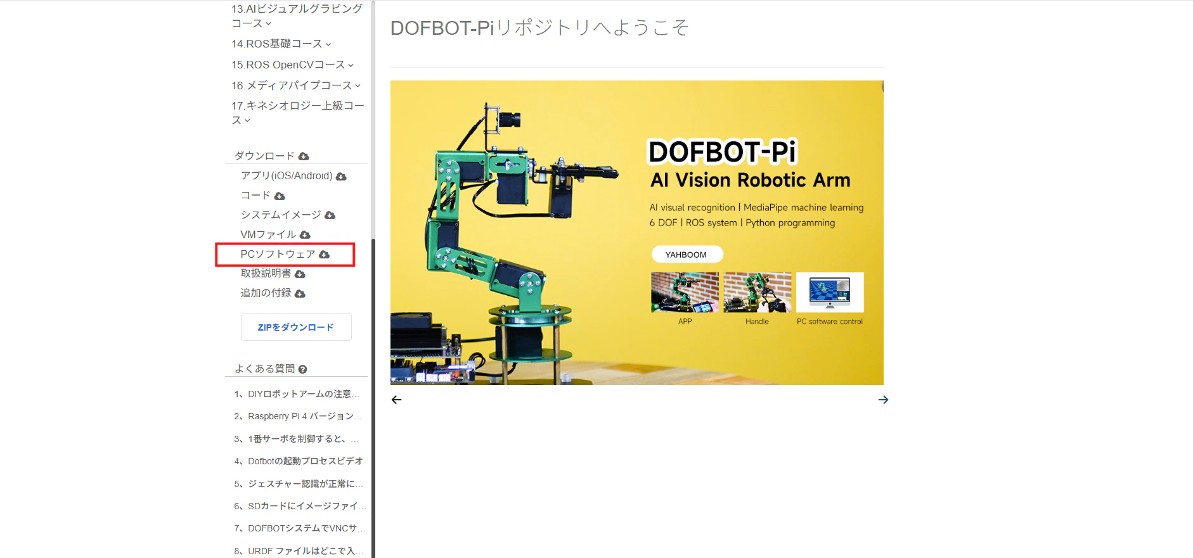This screenshot has width=1193, height=558.
Task: Click the よくある質問 section heading
Action: click(x=264, y=369)
